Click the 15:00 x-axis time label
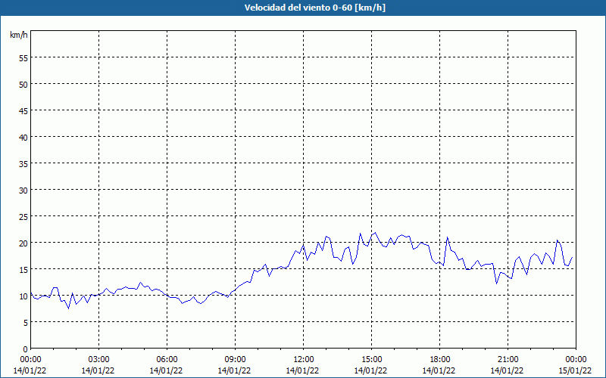The height and width of the screenshot is (378, 606). tap(371, 360)
